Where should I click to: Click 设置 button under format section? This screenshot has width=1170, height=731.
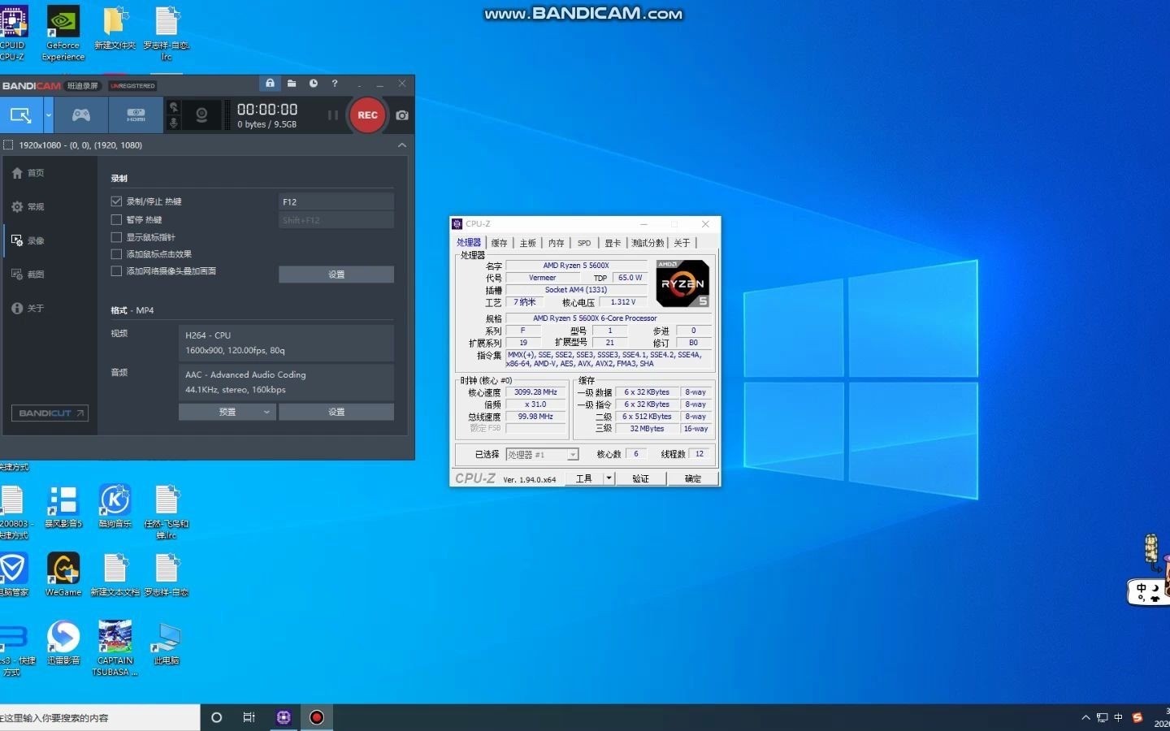[336, 412]
